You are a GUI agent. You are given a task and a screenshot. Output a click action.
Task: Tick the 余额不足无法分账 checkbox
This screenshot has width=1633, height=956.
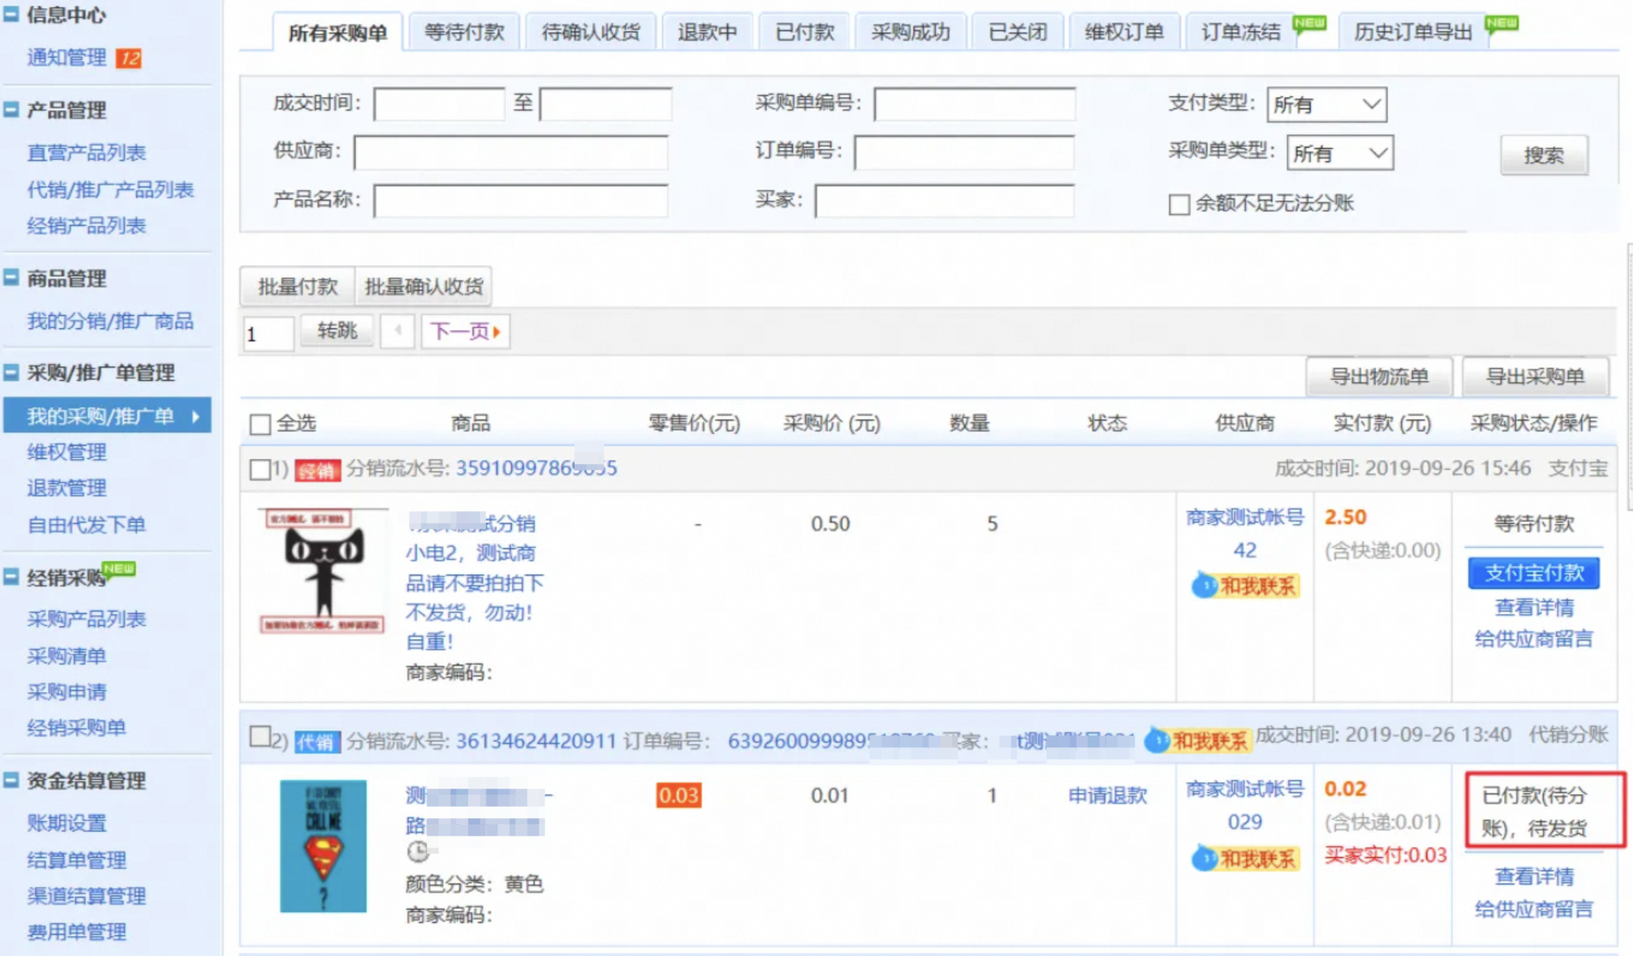click(1179, 204)
